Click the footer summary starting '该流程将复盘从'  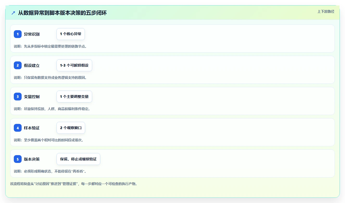point(74,184)
